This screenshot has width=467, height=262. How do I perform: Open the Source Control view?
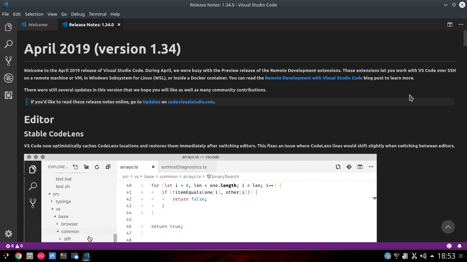coord(9,61)
